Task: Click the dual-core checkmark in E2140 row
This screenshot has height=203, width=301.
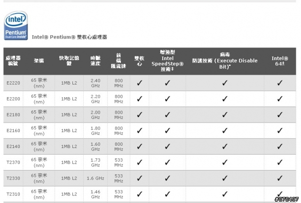Action: coord(140,147)
